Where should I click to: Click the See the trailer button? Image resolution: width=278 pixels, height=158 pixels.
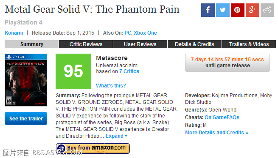tap(26, 118)
